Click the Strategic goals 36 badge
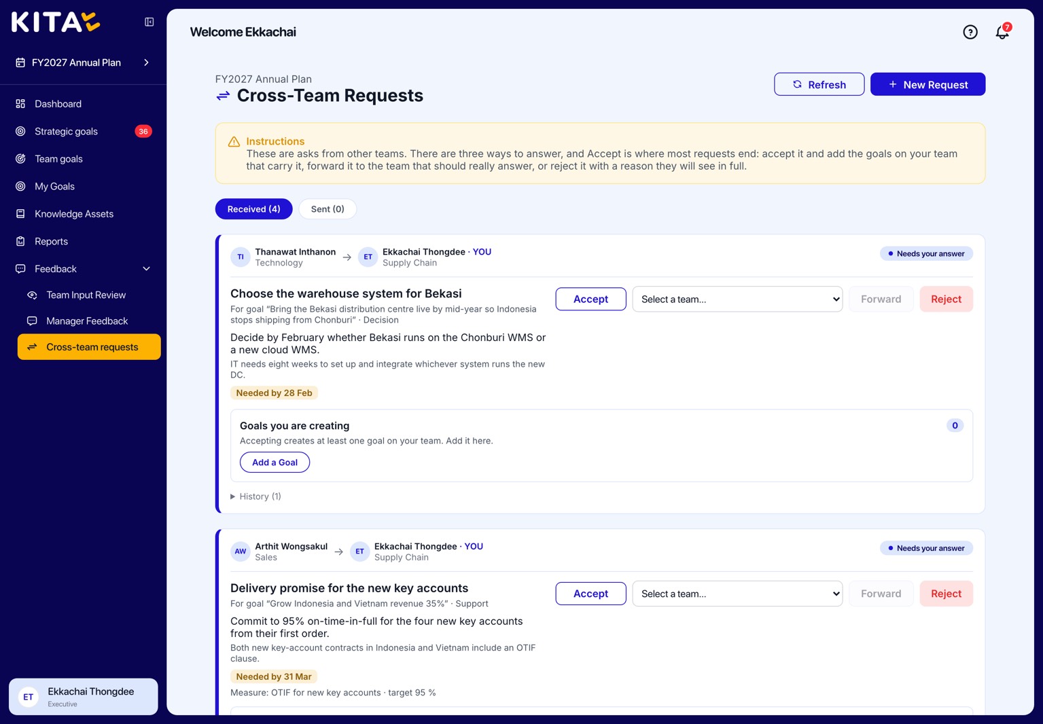The image size is (1043, 724). 143,131
